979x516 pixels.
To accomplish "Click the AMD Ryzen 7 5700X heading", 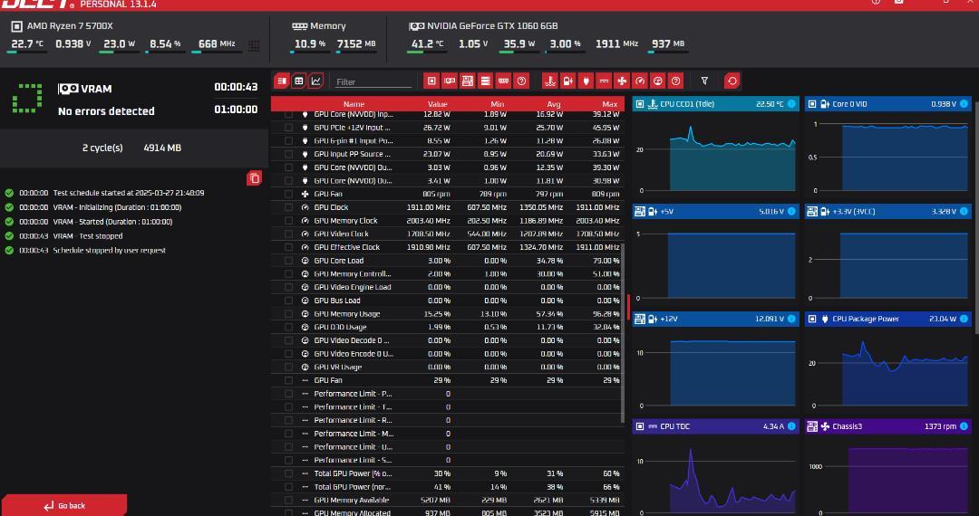I will [70, 26].
